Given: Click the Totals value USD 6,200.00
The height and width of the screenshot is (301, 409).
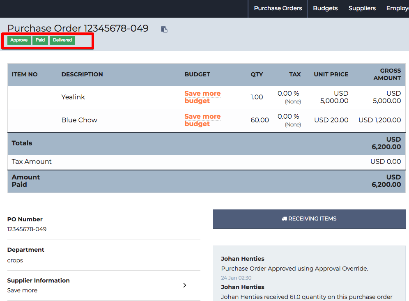Looking at the screenshot, I should point(386,143).
